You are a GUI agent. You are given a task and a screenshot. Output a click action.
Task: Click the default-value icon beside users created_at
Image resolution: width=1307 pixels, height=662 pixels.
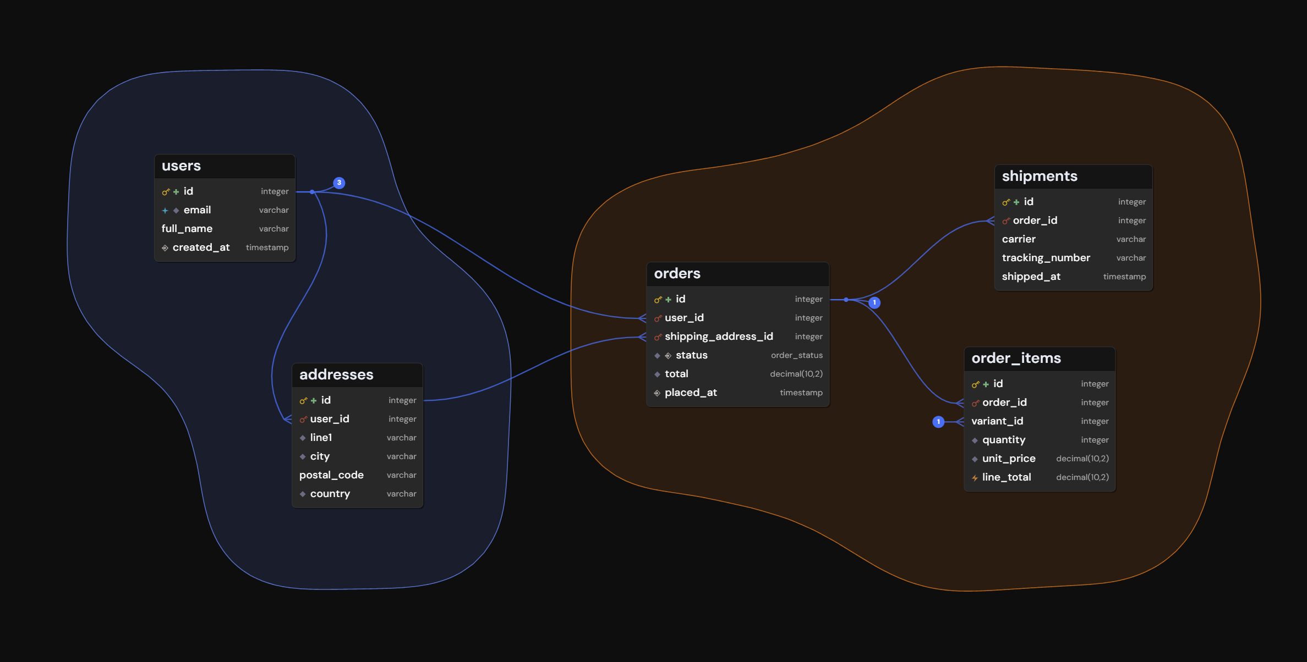(165, 248)
